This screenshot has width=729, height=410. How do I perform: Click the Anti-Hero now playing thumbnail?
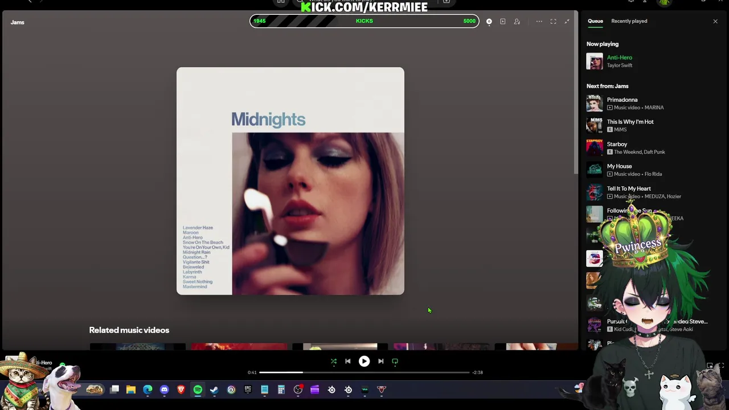point(595,61)
